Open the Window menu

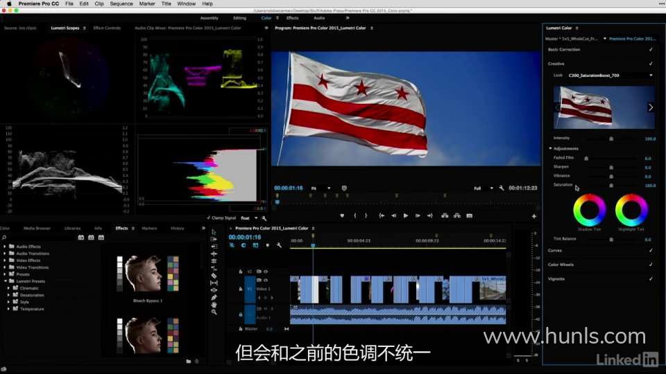[x=186, y=3]
